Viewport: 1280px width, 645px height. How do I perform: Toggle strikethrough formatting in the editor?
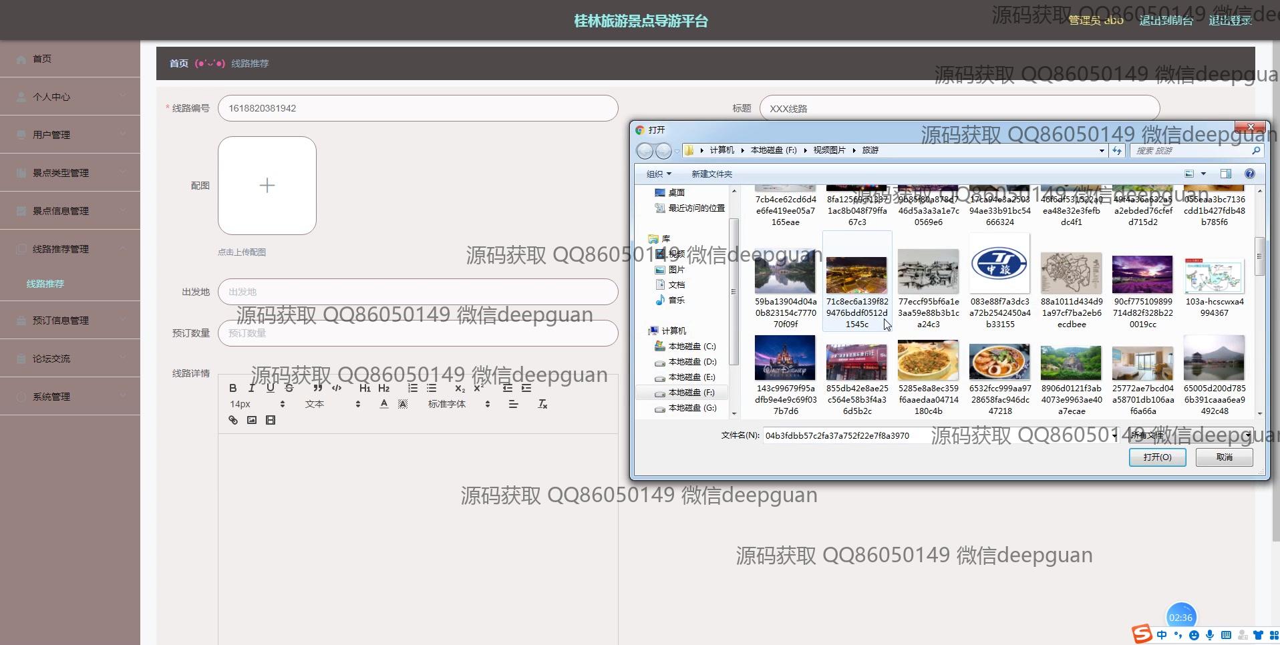tap(289, 388)
